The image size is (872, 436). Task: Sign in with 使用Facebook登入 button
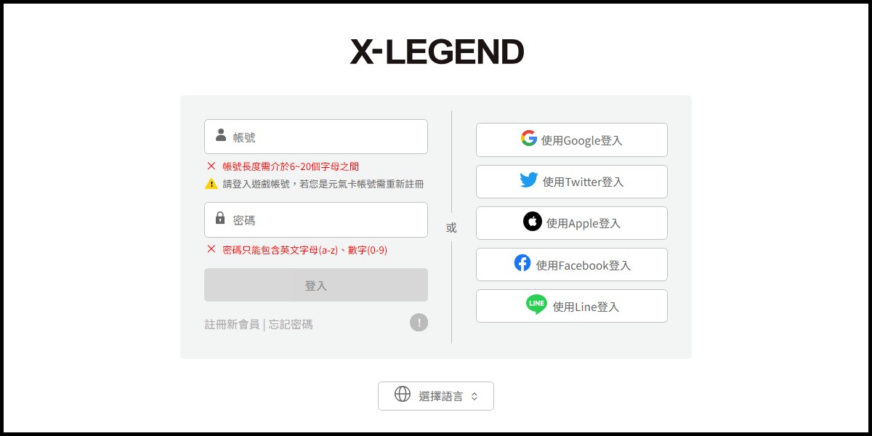tap(572, 265)
